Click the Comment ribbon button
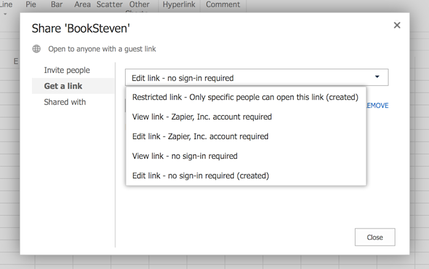 click(x=223, y=4)
